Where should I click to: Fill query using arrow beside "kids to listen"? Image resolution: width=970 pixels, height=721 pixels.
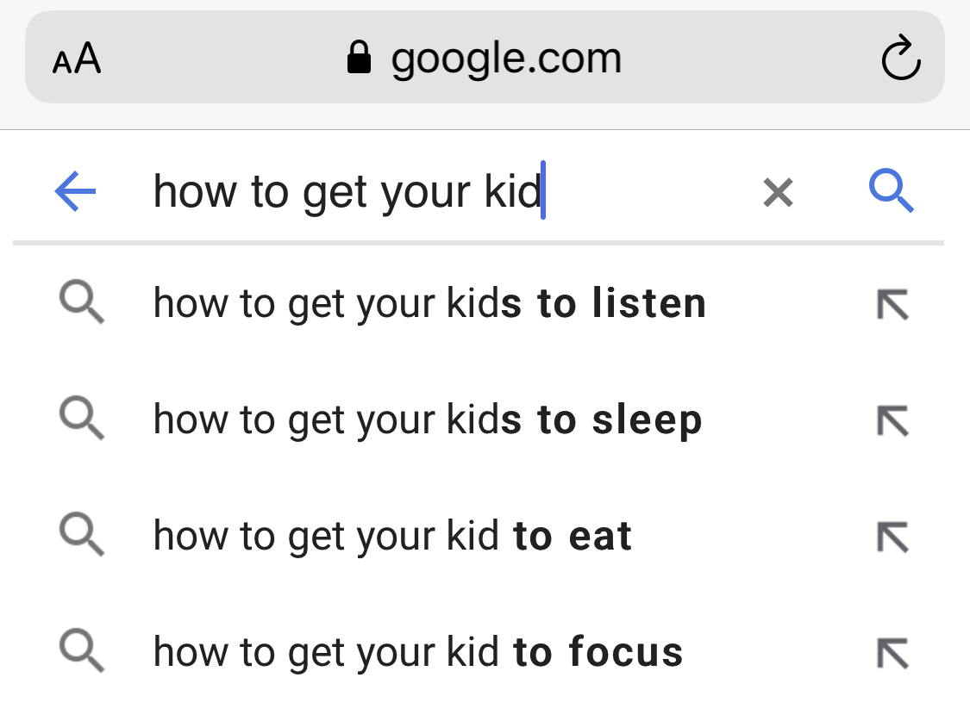click(892, 304)
